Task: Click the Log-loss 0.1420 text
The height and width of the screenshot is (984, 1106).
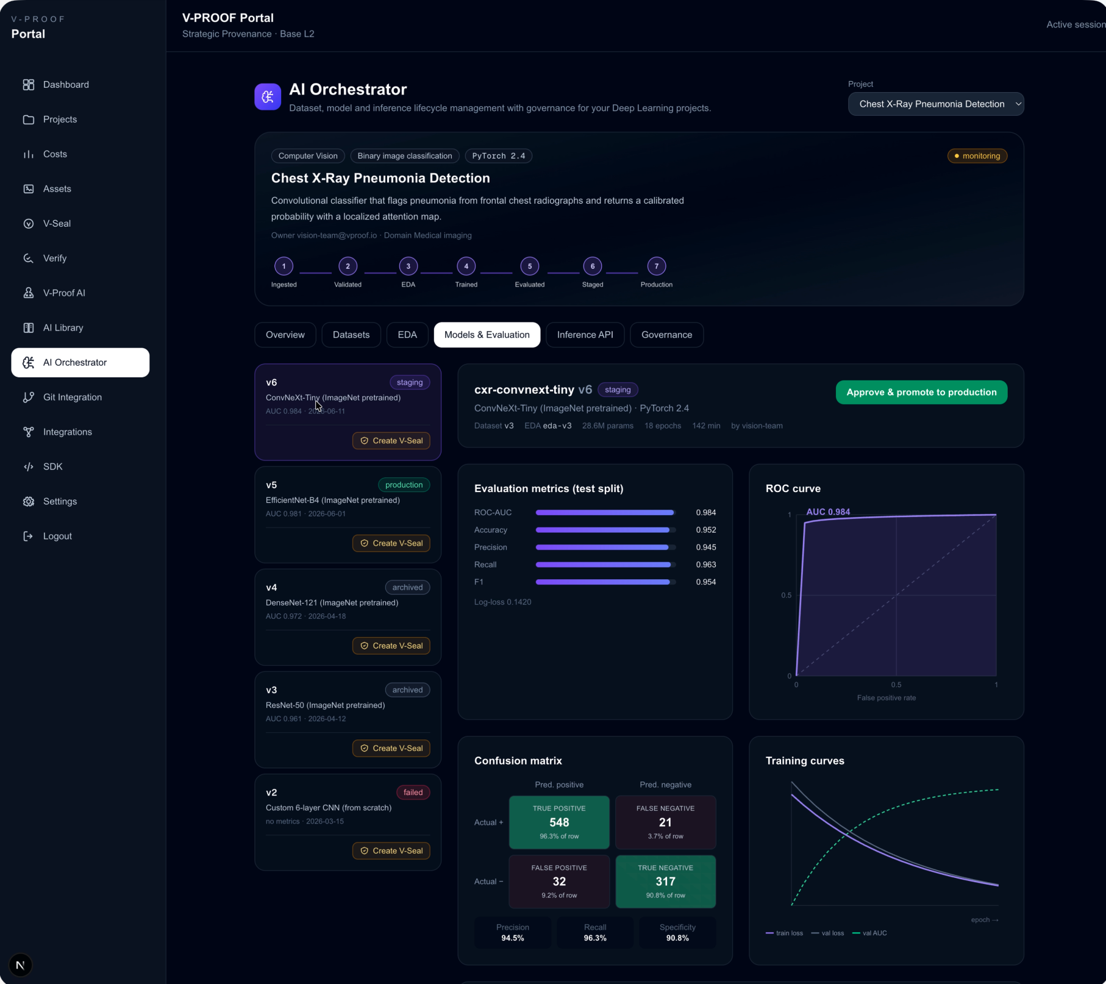Action: point(503,602)
